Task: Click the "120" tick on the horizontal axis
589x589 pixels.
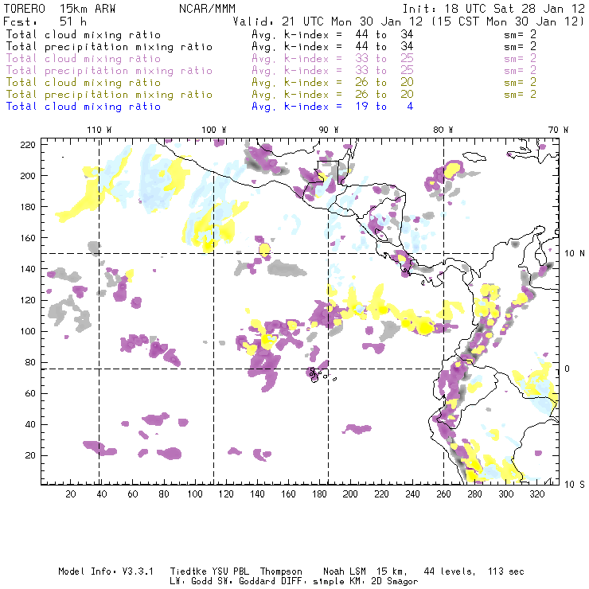Action: [226, 493]
